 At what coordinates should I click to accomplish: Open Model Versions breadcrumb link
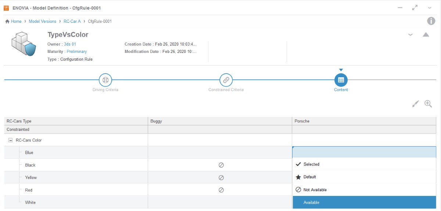click(x=43, y=21)
